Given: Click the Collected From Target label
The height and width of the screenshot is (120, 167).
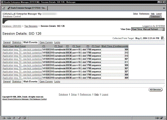Looking at the screenshot, I should 123,38.
